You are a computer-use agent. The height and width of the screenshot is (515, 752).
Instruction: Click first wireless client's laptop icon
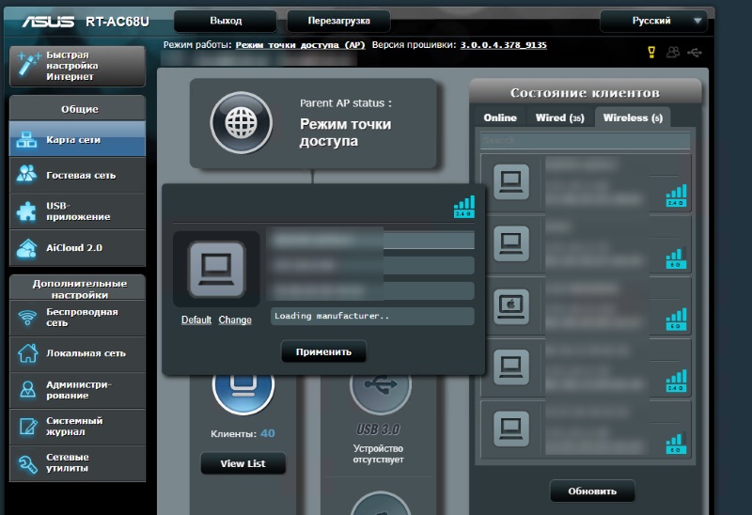511,182
